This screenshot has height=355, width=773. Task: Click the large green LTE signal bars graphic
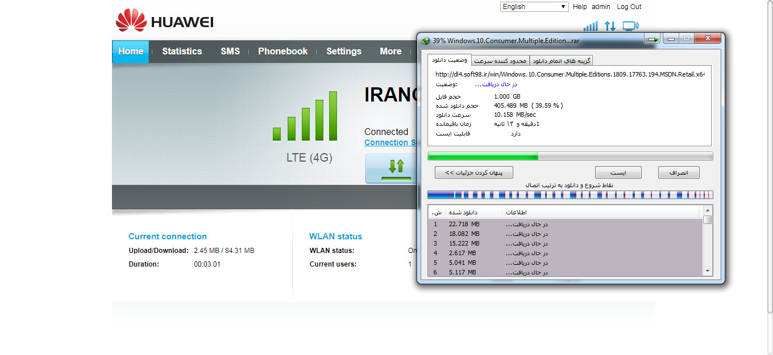click(305, 116)
